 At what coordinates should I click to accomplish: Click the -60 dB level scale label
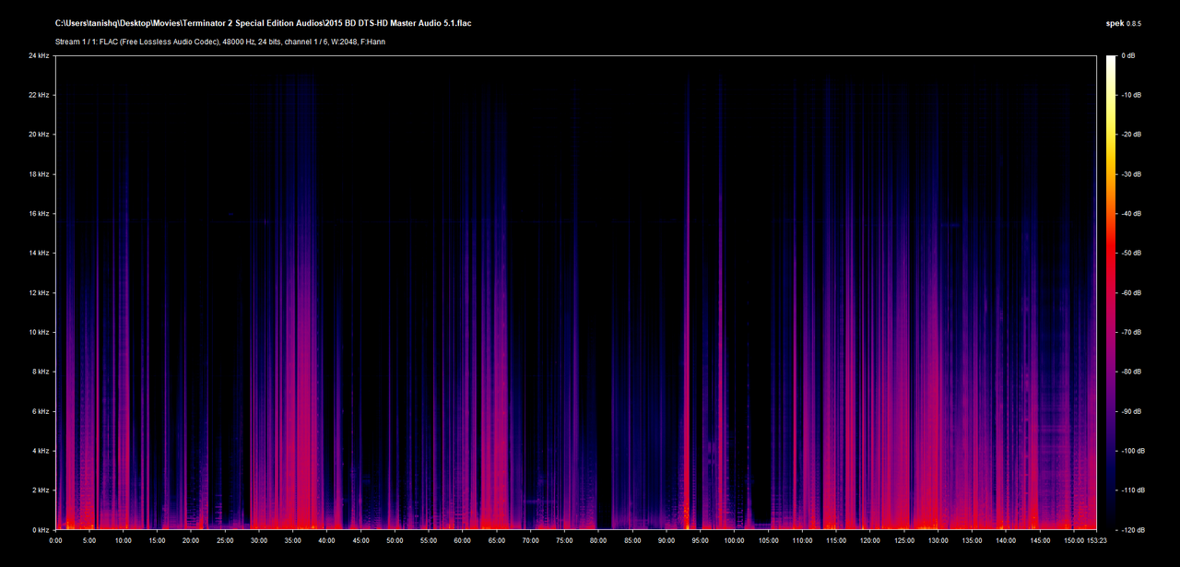click(x=1130, y=293)
